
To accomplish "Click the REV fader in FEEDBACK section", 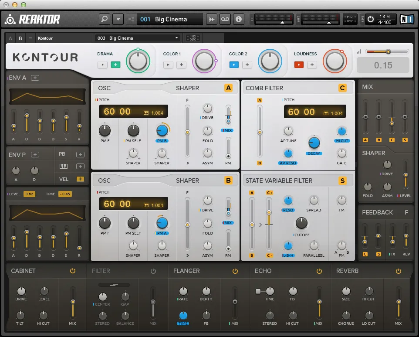I will pyautogui.click(x=406, y=236).
